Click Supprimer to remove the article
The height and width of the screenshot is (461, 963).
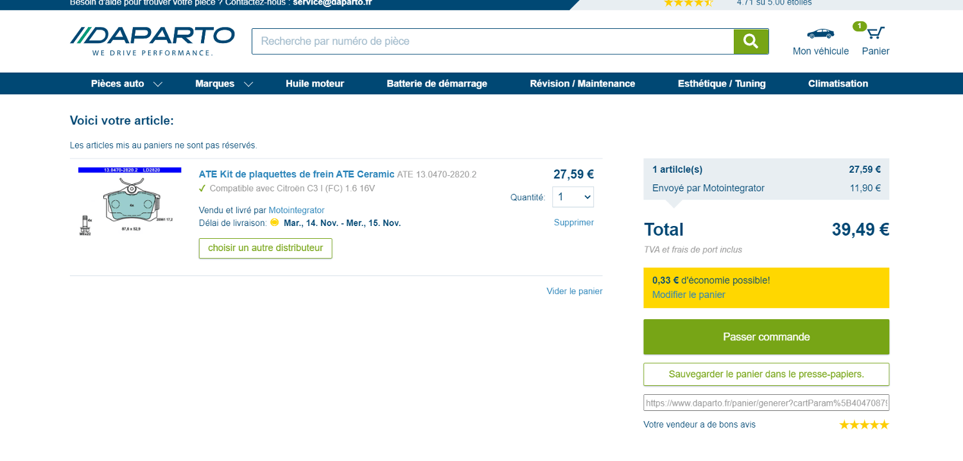(x=574, y=222)
